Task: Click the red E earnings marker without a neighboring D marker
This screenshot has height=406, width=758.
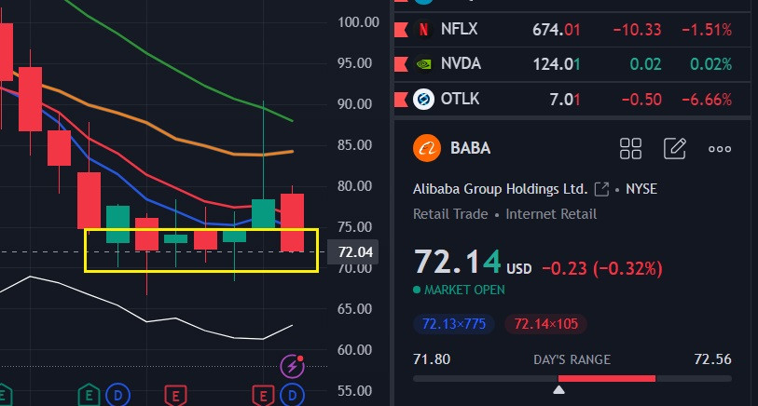Action: click(x=175, y=396)
